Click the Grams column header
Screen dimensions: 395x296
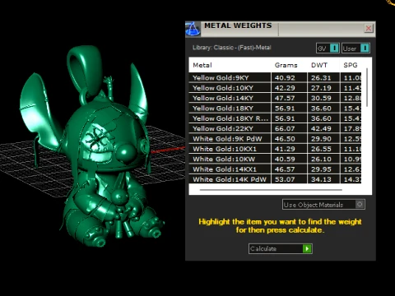click(286, 65)
